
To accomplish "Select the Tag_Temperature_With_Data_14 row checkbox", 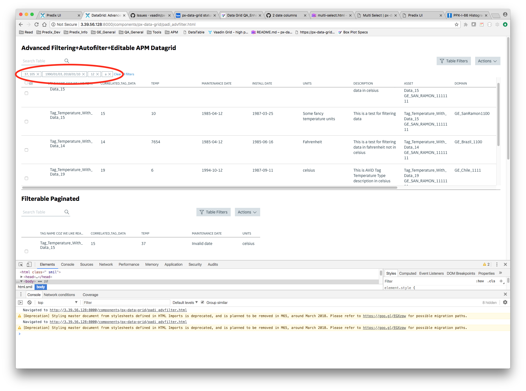I will 26,150.
